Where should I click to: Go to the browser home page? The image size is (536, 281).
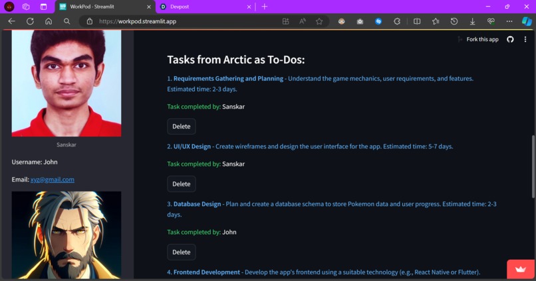pyautogui.click(x=49, y=21)
